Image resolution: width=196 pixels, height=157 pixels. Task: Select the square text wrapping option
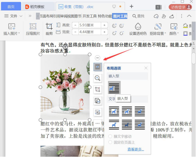(114, 111)
